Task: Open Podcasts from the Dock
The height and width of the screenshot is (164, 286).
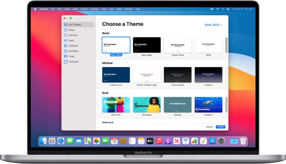Action: pos(168,141)
